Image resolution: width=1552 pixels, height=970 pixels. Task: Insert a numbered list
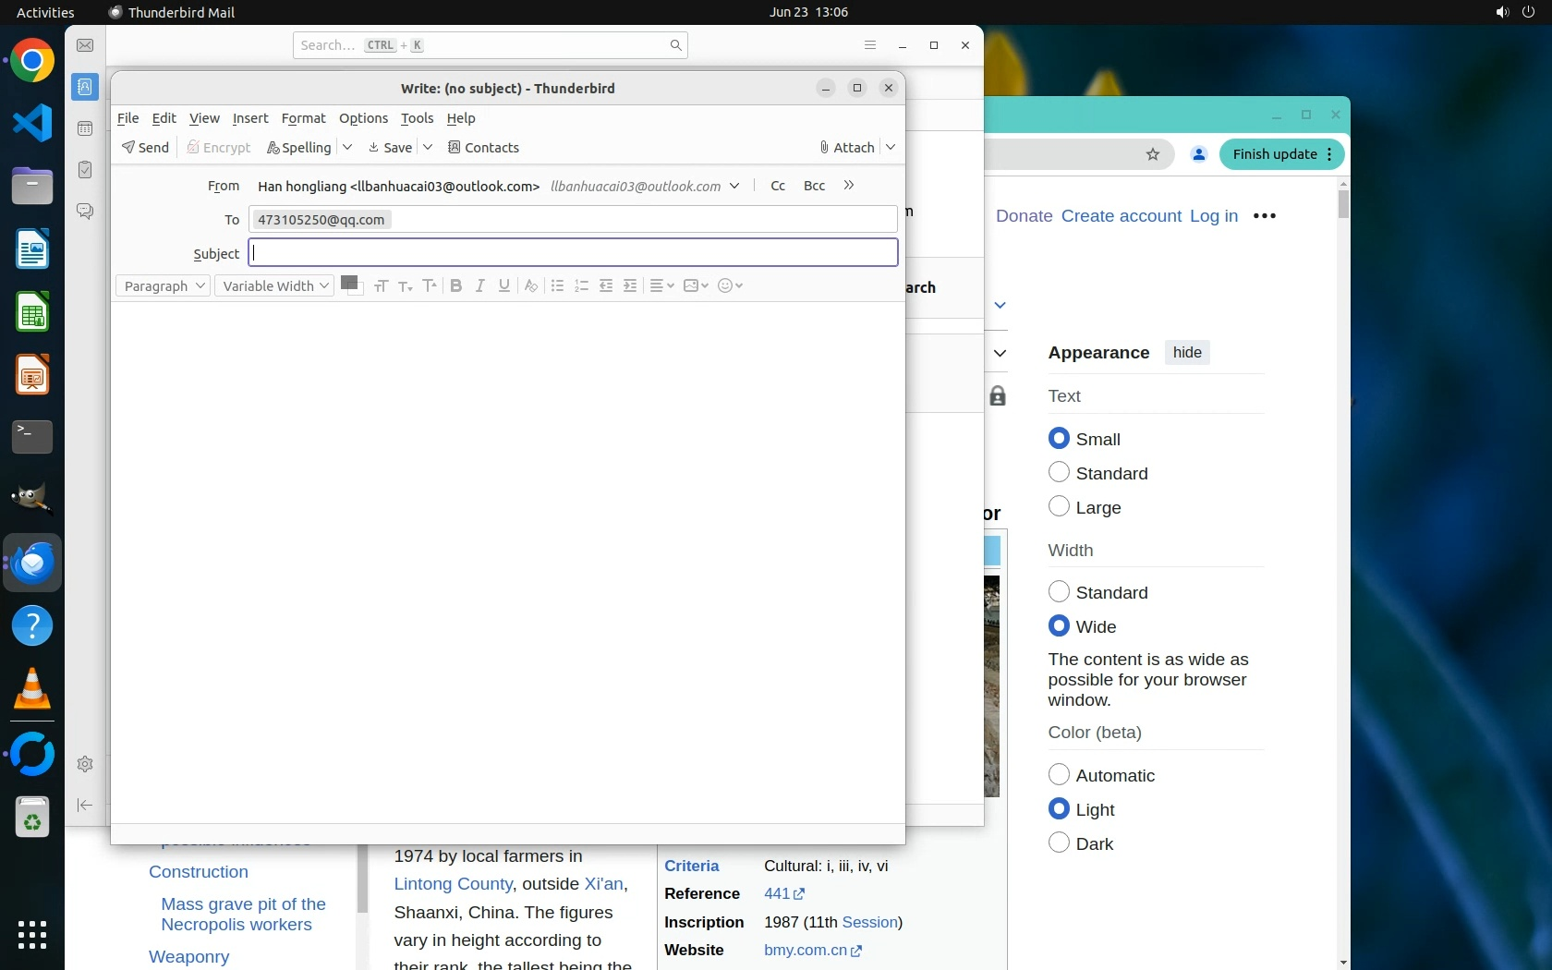coord(581,285)
